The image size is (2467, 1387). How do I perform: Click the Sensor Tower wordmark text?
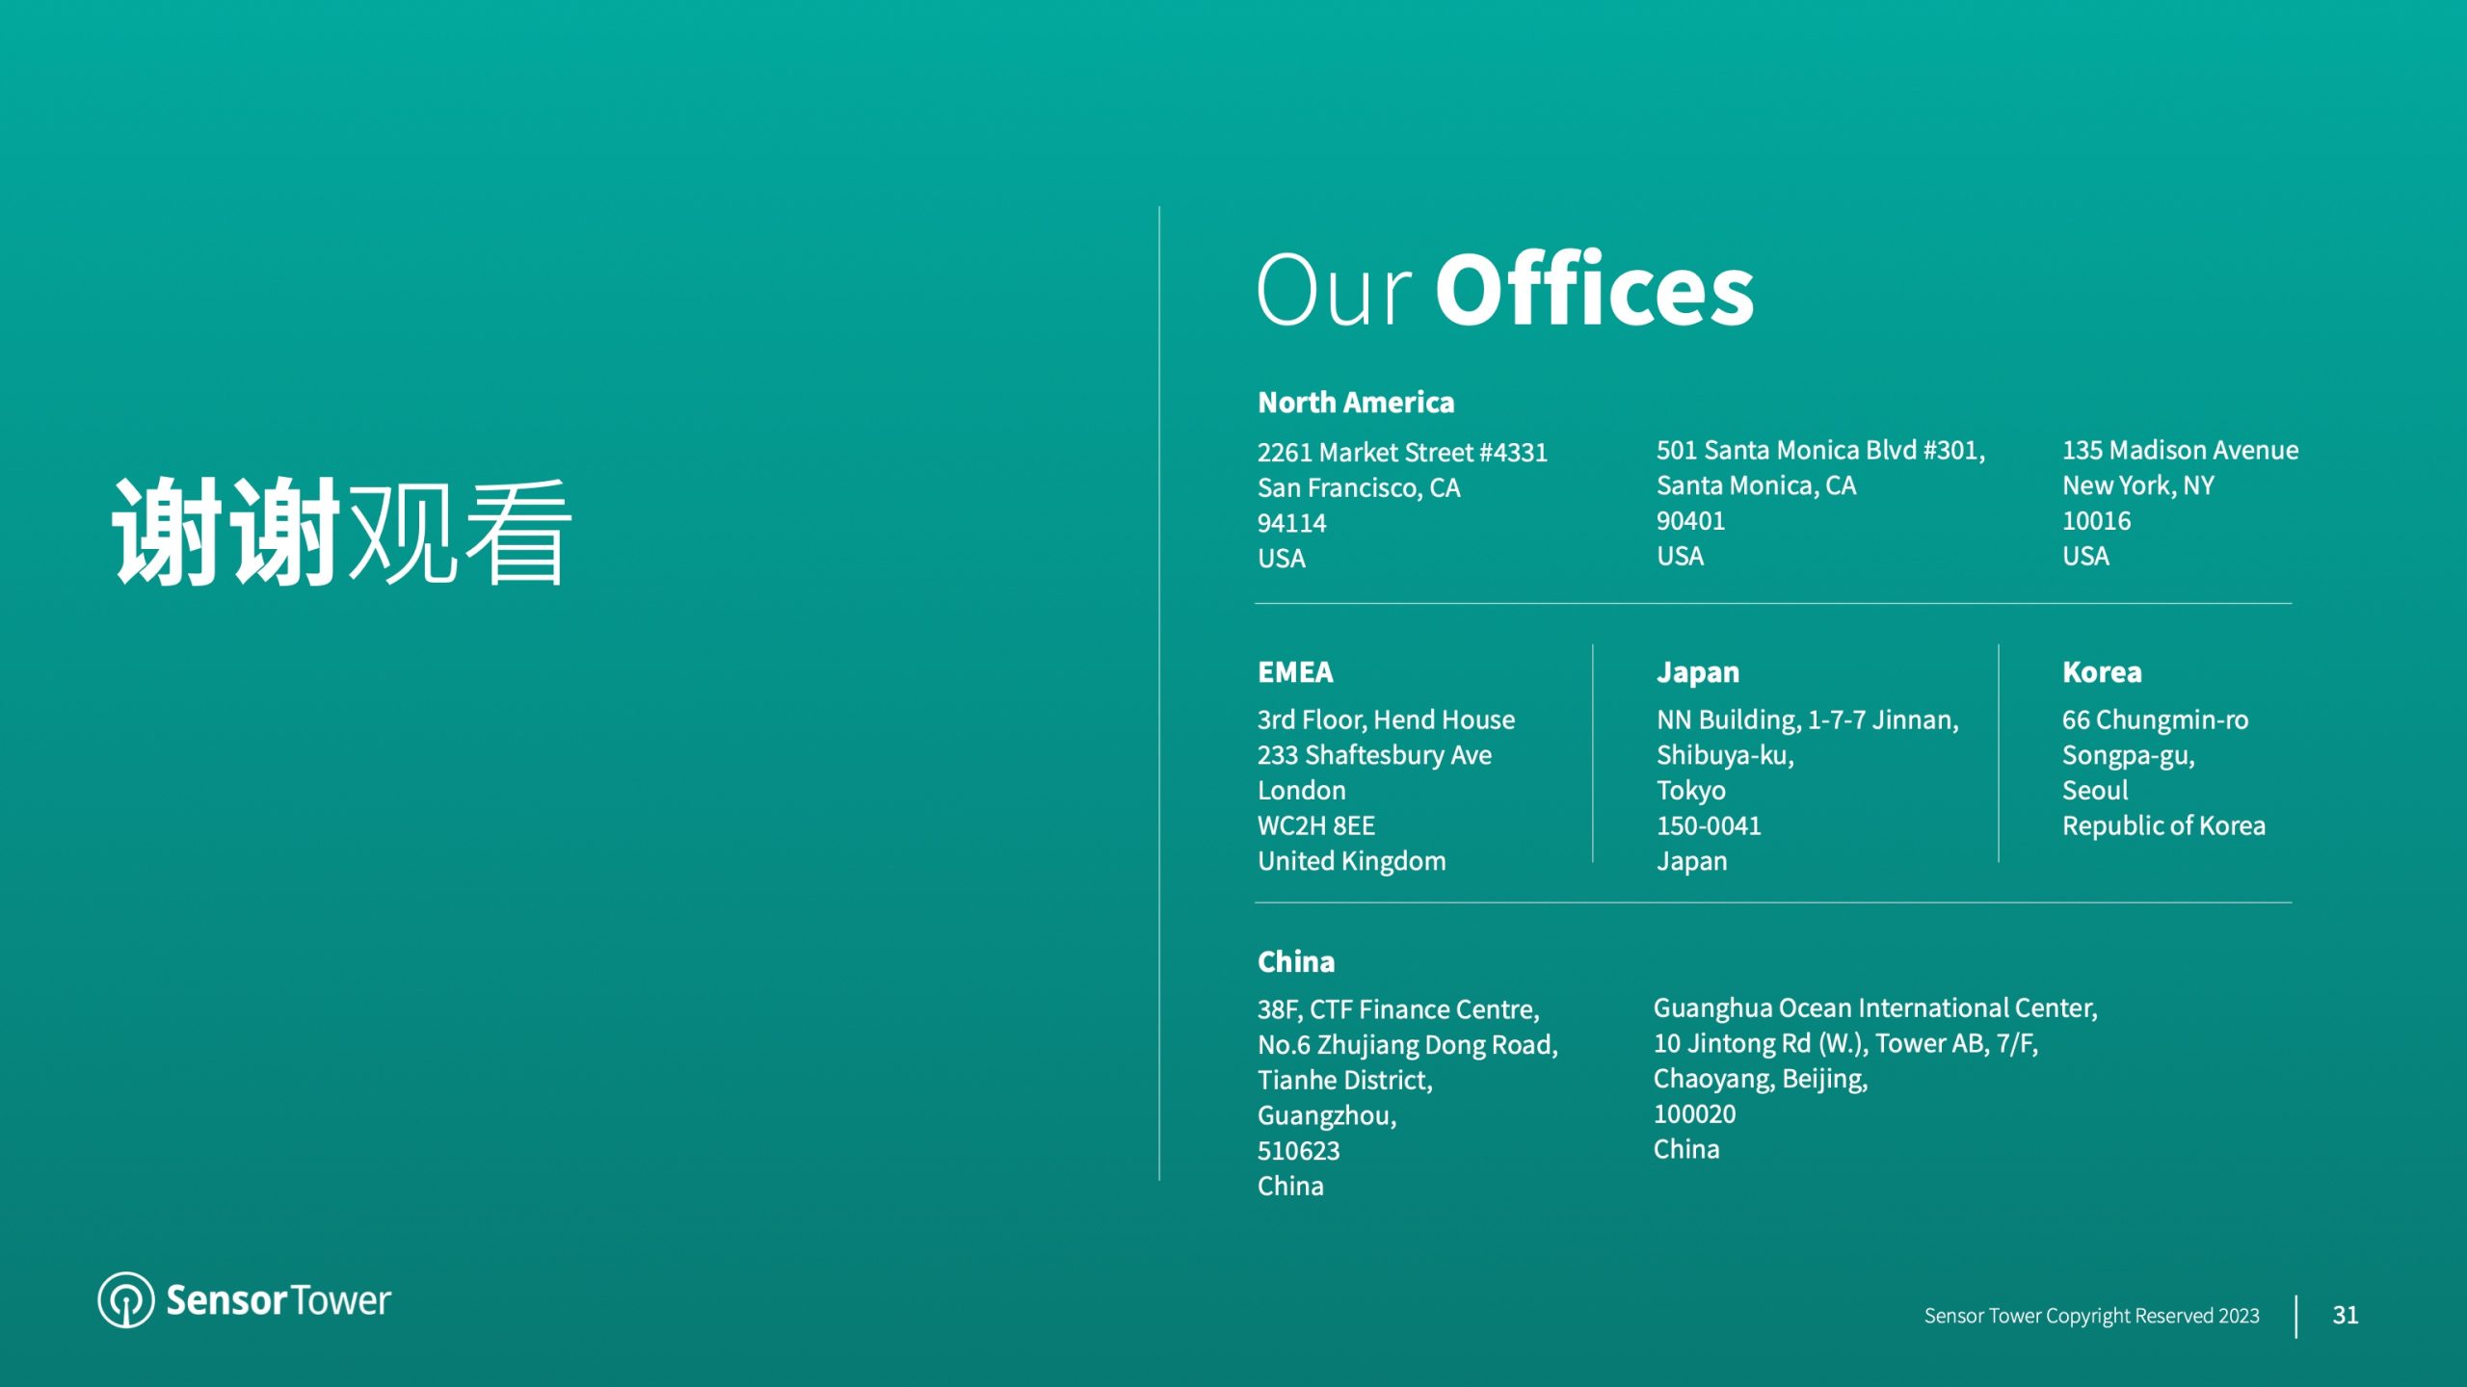tap(279, 1300)
